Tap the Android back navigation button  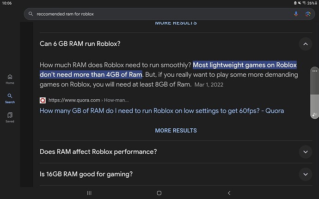(229, 193)
